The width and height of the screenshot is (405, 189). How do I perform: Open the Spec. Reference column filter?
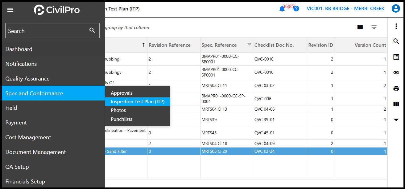249,45
